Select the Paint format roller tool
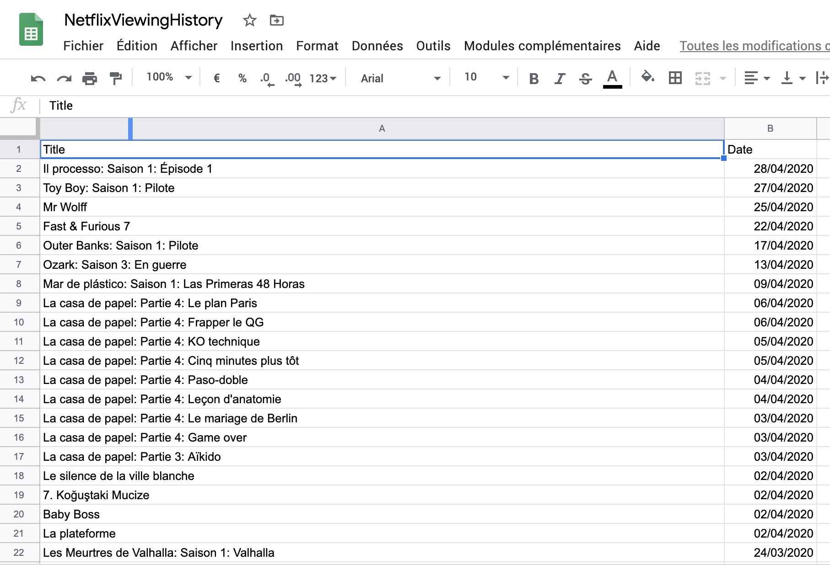 click(x=116, y=79)
